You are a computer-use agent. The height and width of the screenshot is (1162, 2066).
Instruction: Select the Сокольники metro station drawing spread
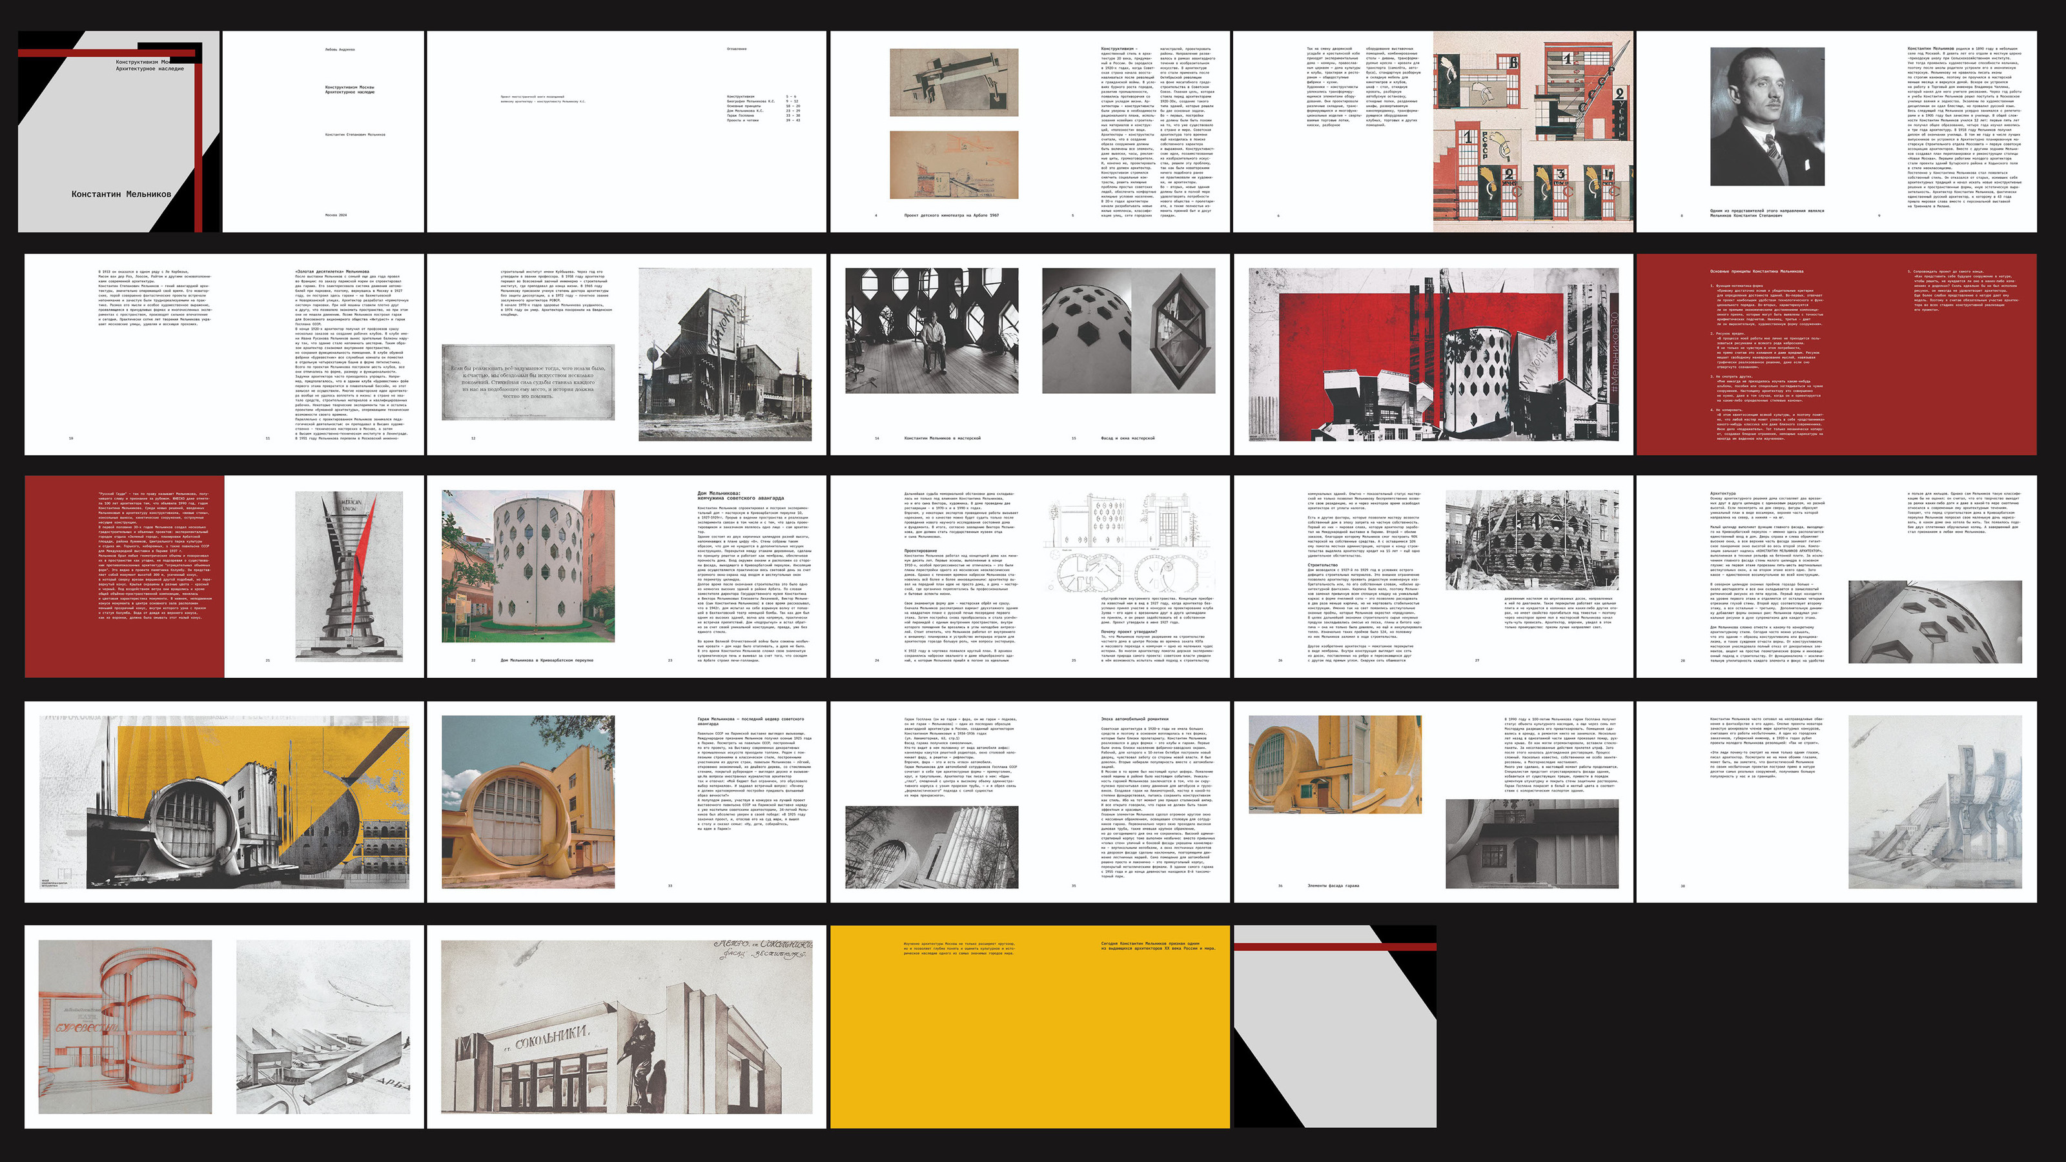626,1026
